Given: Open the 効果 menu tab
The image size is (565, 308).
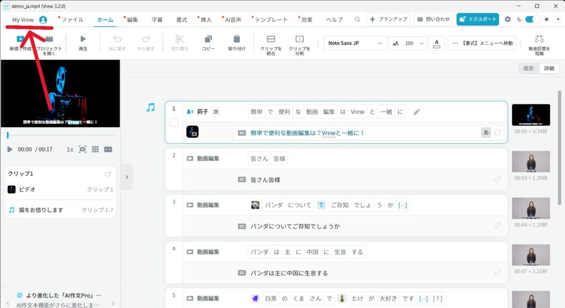Looking at the screenshot, I should click(x=306, y=20).
